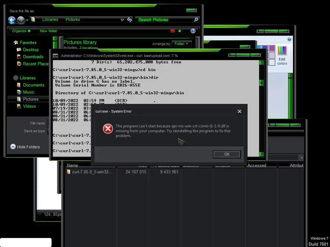This screenshot has width=330, height=247.
Task: Select the Pictures library in navigation pane
Action: [x=31, y=99]
